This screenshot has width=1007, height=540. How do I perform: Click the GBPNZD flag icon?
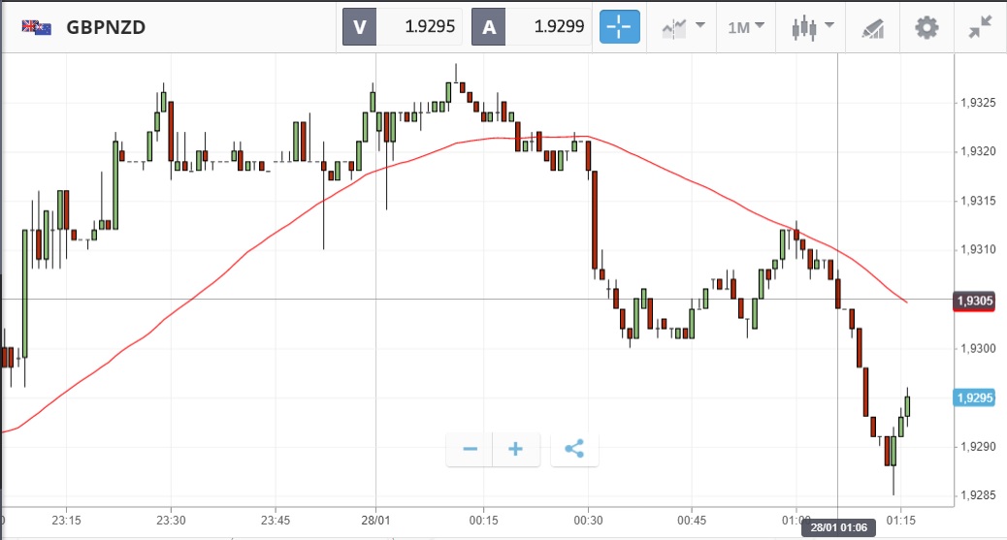coord(37,27)
